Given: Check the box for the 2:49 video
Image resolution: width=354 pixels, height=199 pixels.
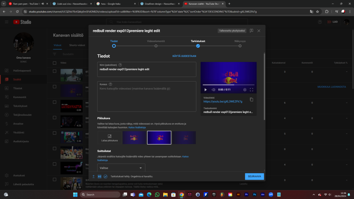Looking at the screenshot, I should (55, 133).
